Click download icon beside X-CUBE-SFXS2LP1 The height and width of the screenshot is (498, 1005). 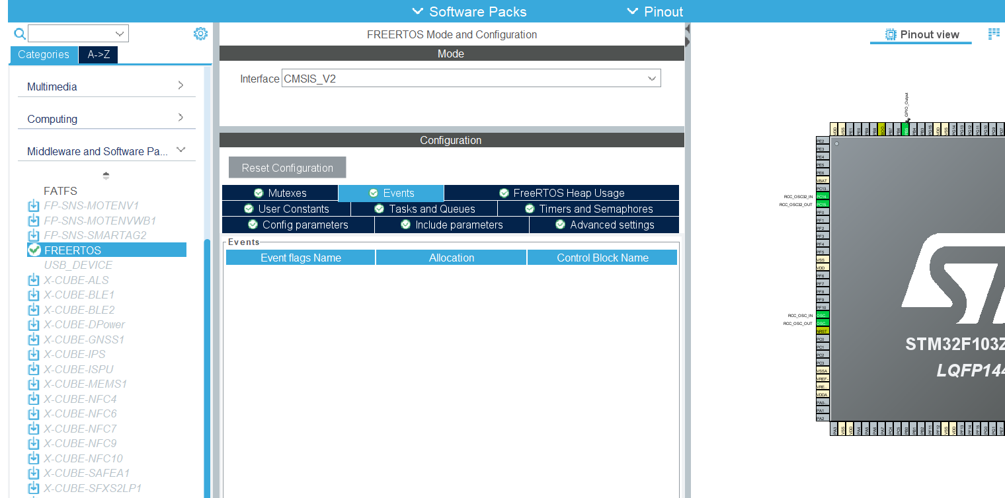pos(34,488)
